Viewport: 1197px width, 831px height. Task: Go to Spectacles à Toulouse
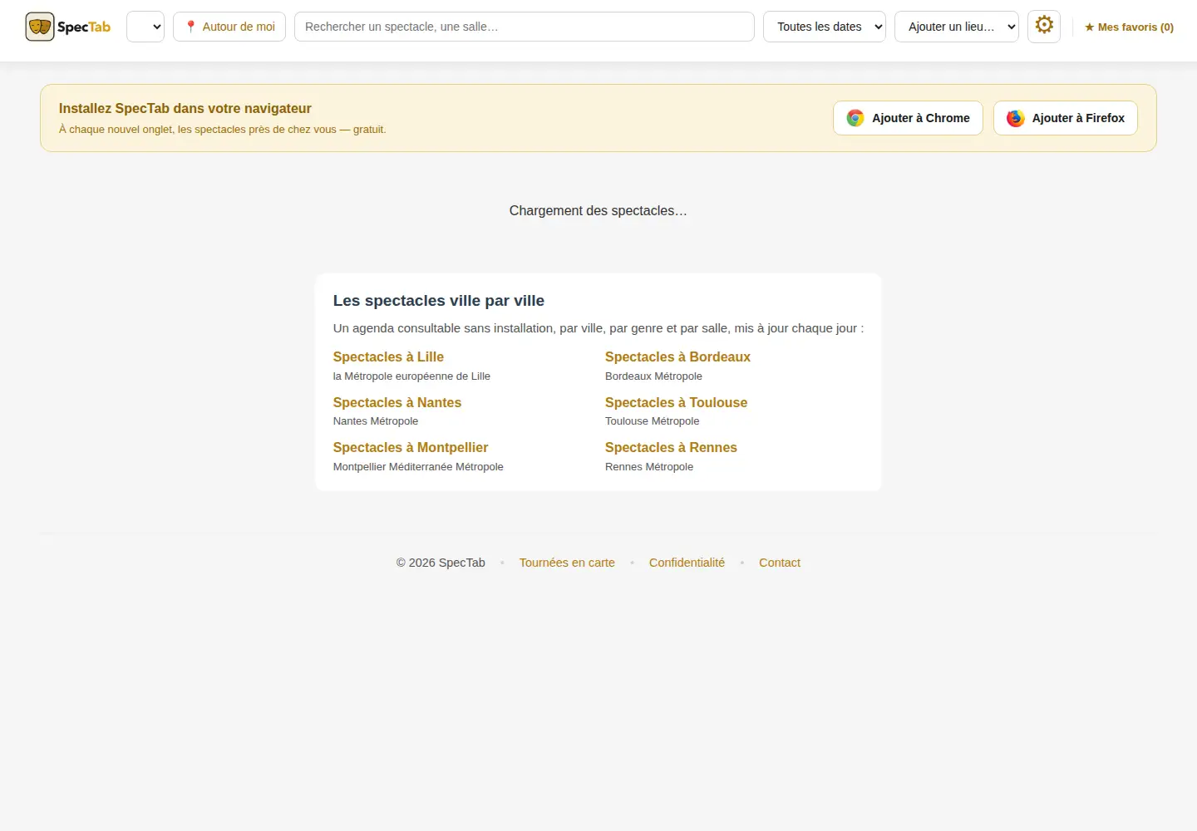pyautogui.click(x=676, y=402)
